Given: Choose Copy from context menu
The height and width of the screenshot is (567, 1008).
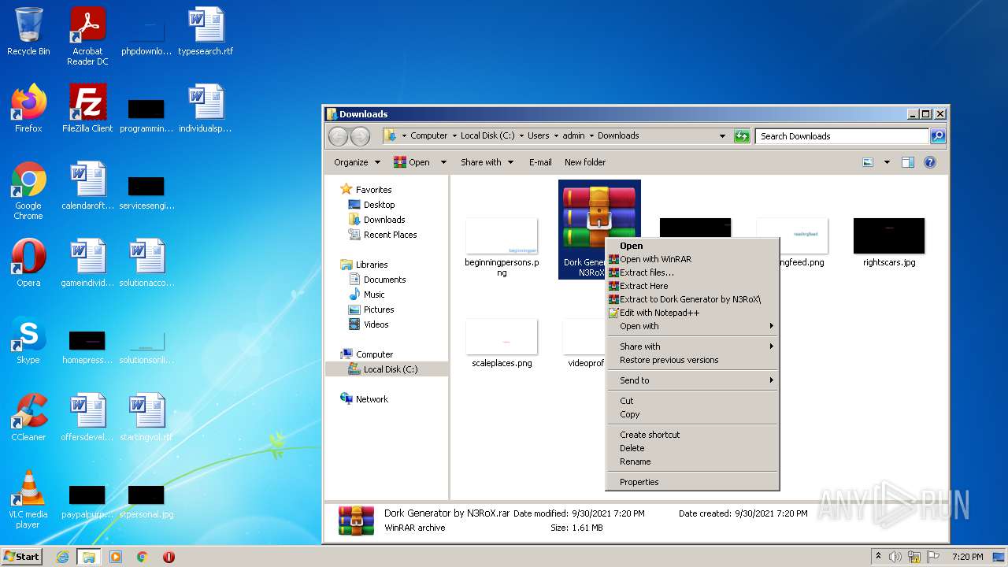Looking at the screenshot, I should [692, 414].
